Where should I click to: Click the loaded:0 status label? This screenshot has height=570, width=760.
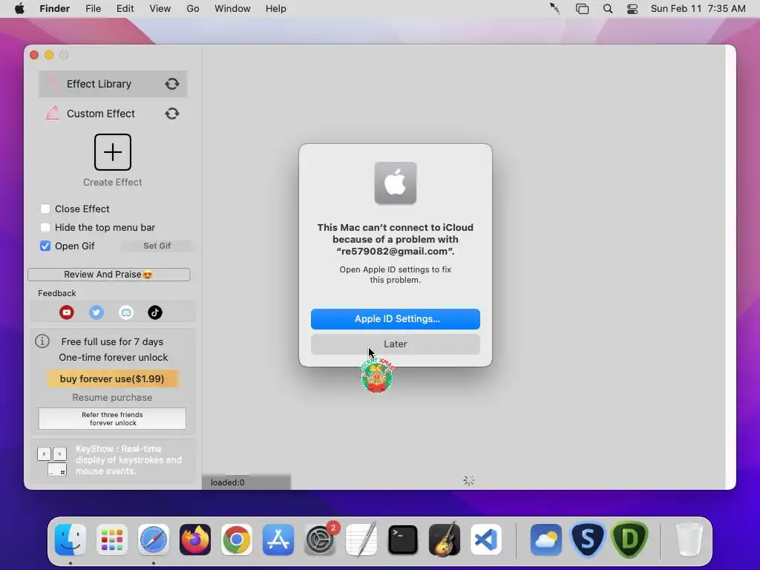pos(227,482)
